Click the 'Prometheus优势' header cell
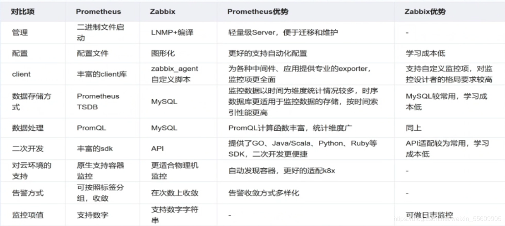 coord(258,11)
